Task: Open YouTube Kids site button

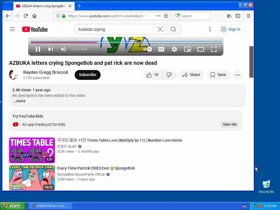Action: click(x=230, y=124)
